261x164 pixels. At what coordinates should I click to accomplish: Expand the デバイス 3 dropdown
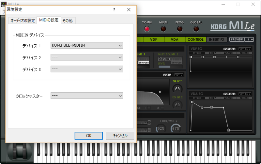coord(87,69)
